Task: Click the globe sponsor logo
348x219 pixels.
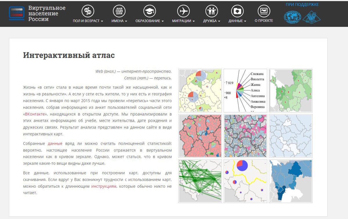Action: click(x=293, y=17)
